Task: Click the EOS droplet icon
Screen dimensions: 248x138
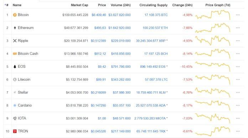Action: coord(15,67)
